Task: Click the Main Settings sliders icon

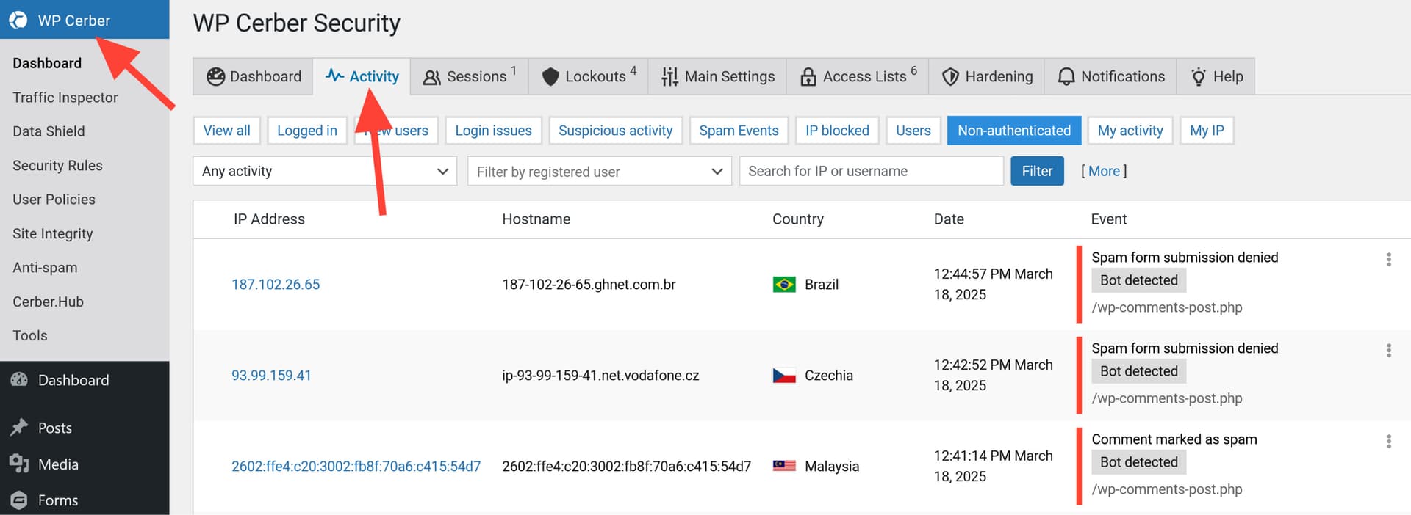Action: [669, 77]
